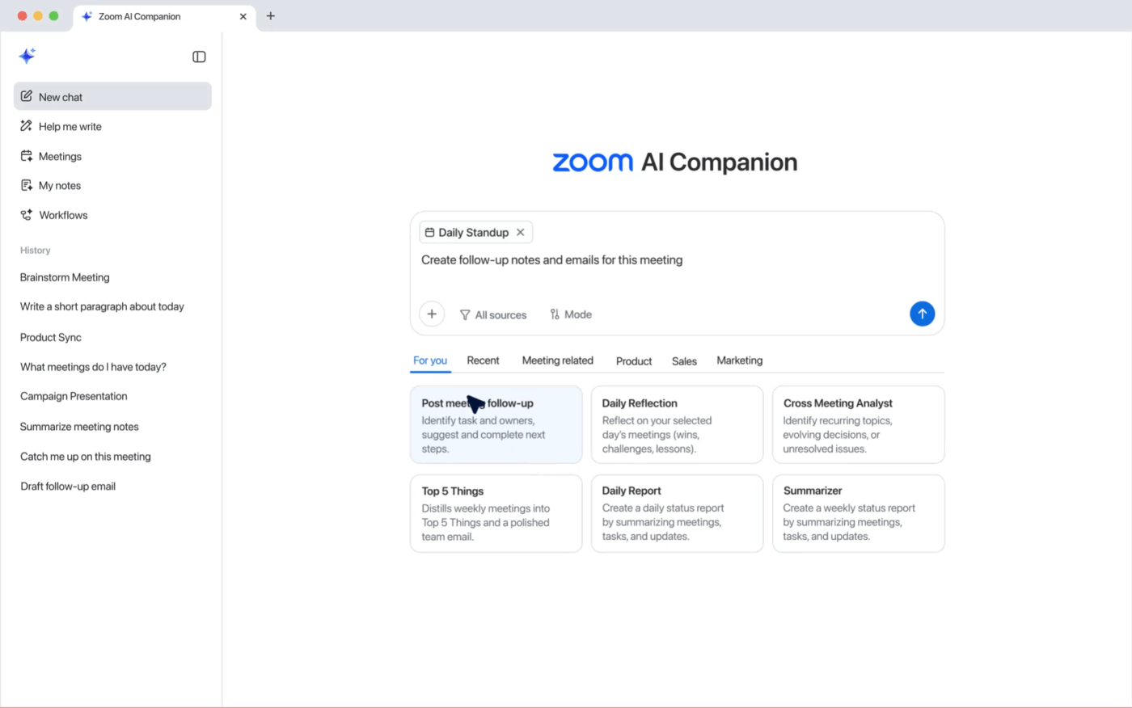The image size is (1132, 708).
Task: Collapse the sidebar panel
Action: tap(199, 57)
